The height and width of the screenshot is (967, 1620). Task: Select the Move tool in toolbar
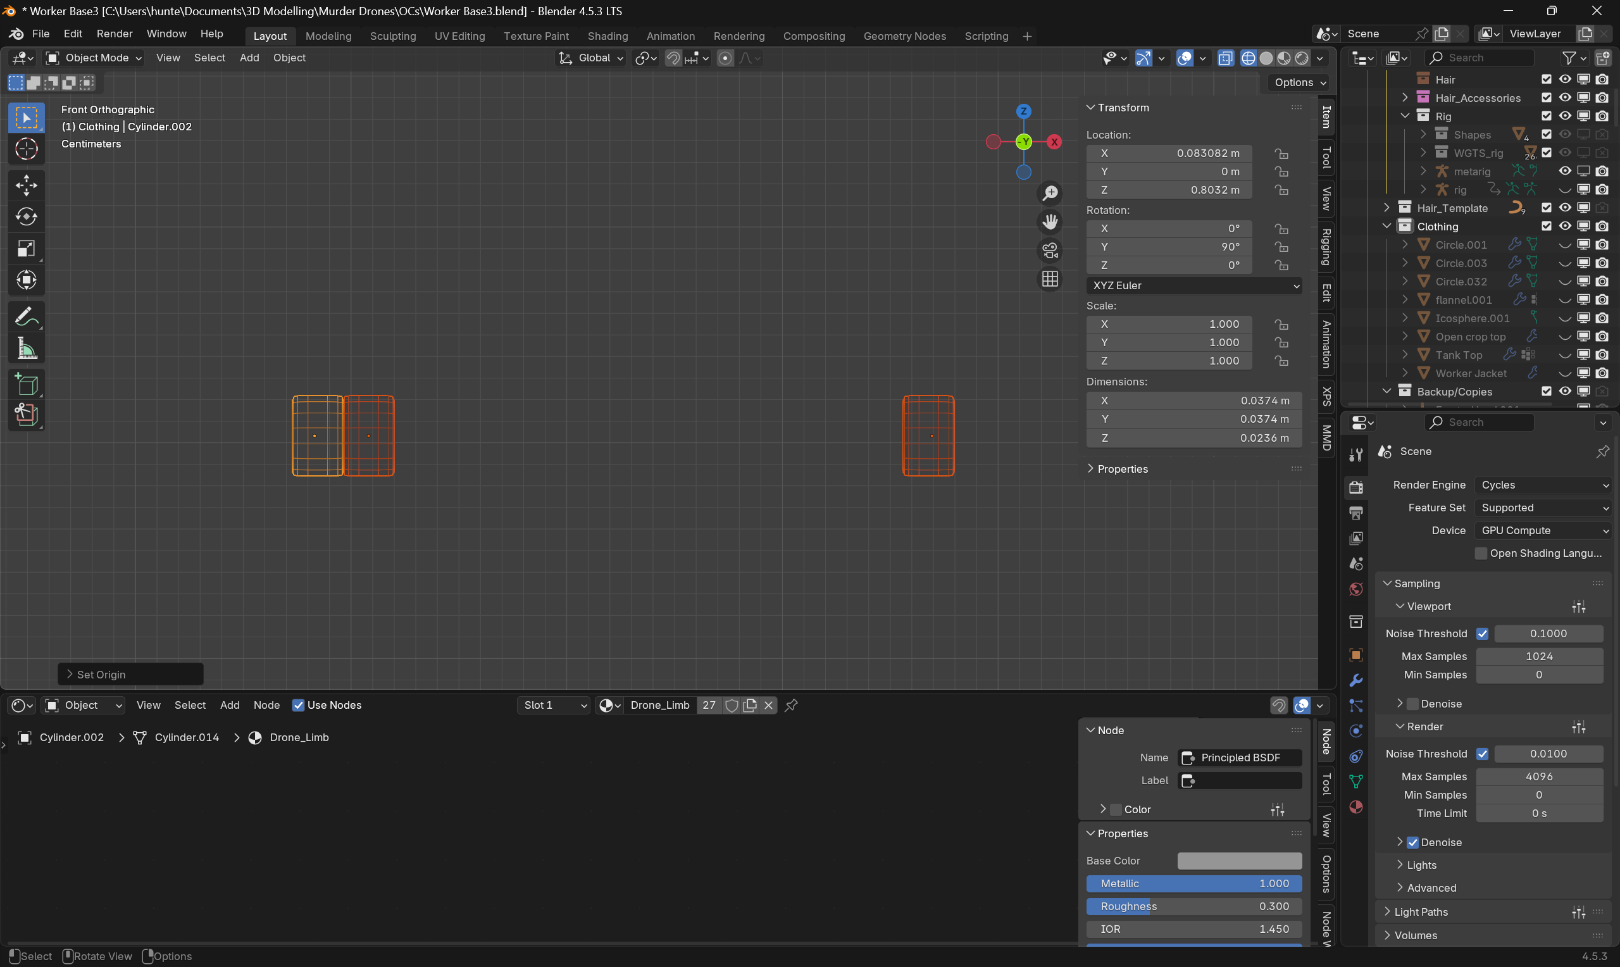point(26,185)
